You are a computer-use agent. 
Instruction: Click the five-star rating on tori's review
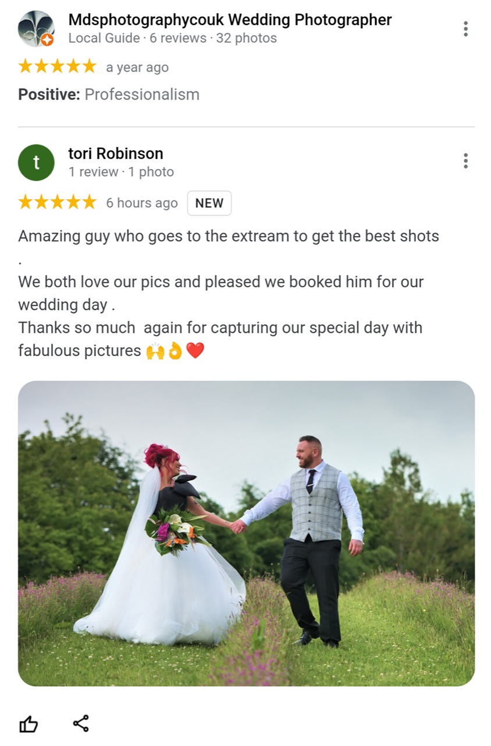tap(57, 202)
